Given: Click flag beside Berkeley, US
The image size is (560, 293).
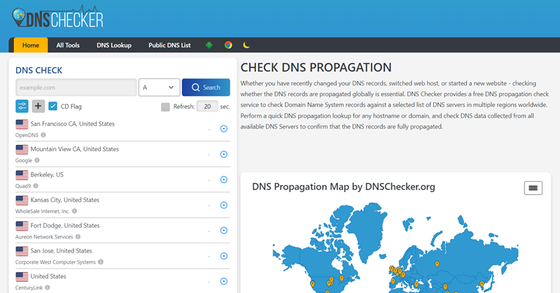Looking at the screenshot, I should click(22, 175).
